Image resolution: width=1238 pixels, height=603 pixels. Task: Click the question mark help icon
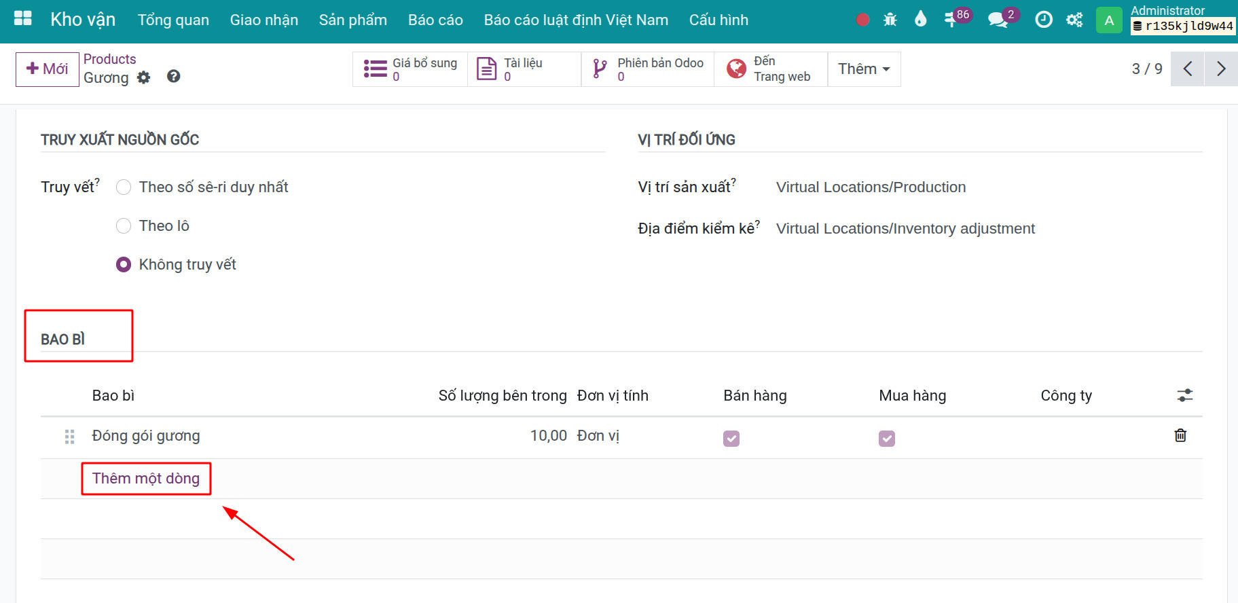pyautogui.click(x=174, y=77)
